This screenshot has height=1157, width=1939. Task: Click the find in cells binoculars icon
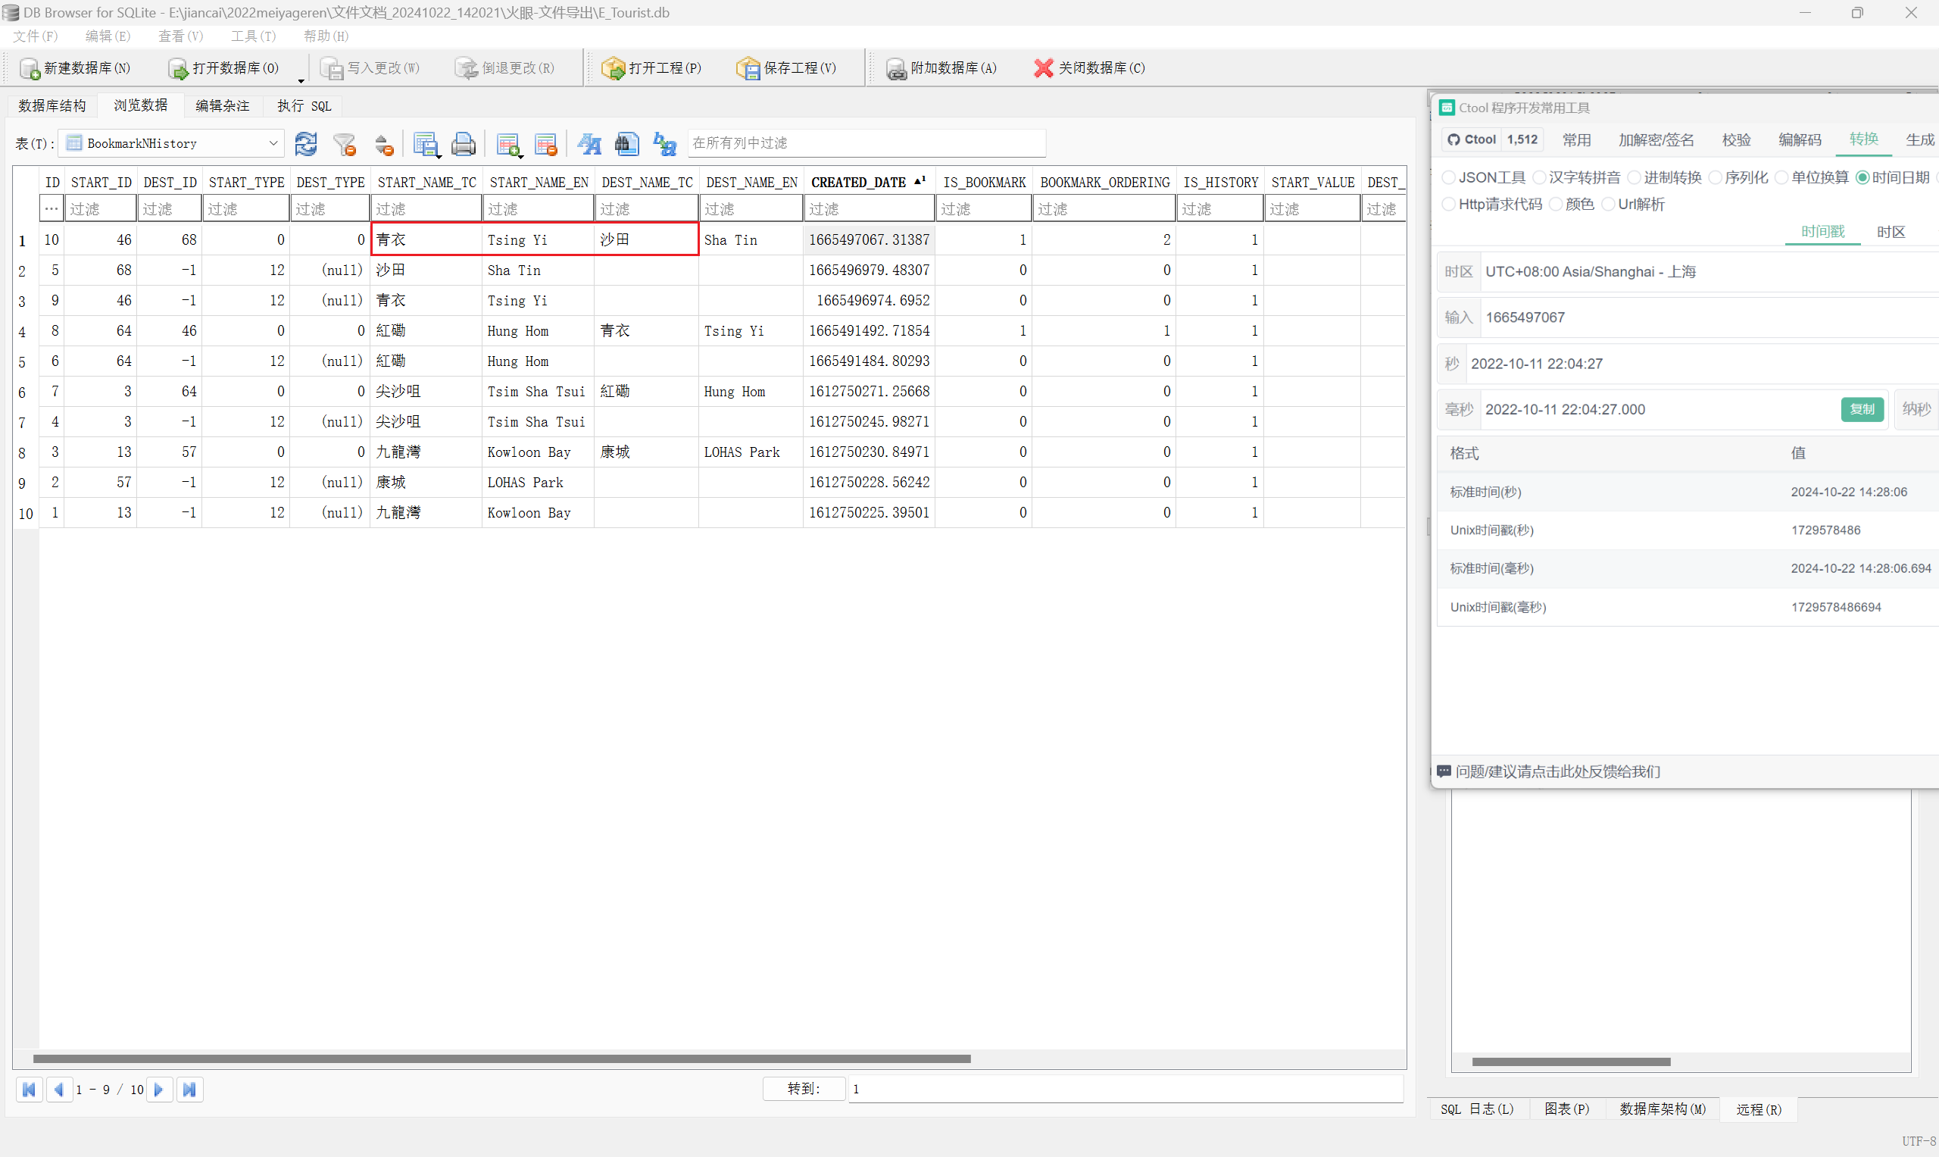tap(626, 143)
